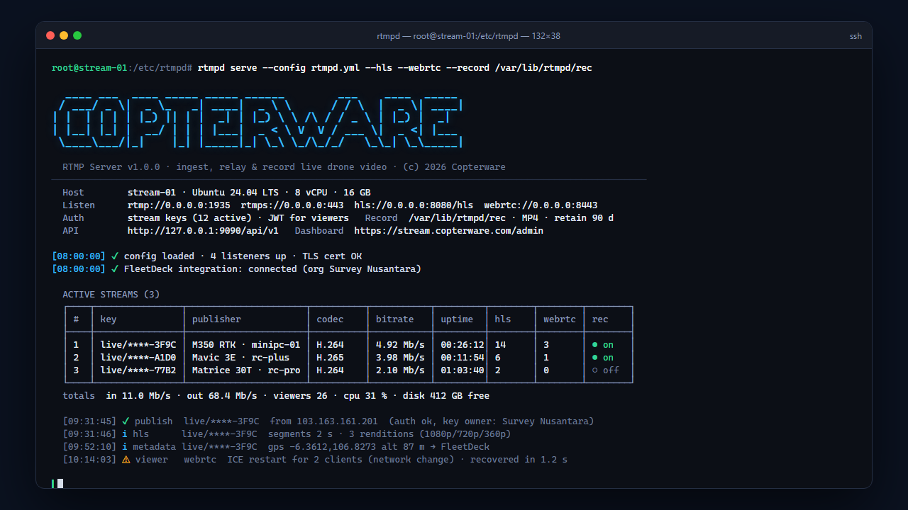Click the blue info icon on metadata log line

click(125, 447)
